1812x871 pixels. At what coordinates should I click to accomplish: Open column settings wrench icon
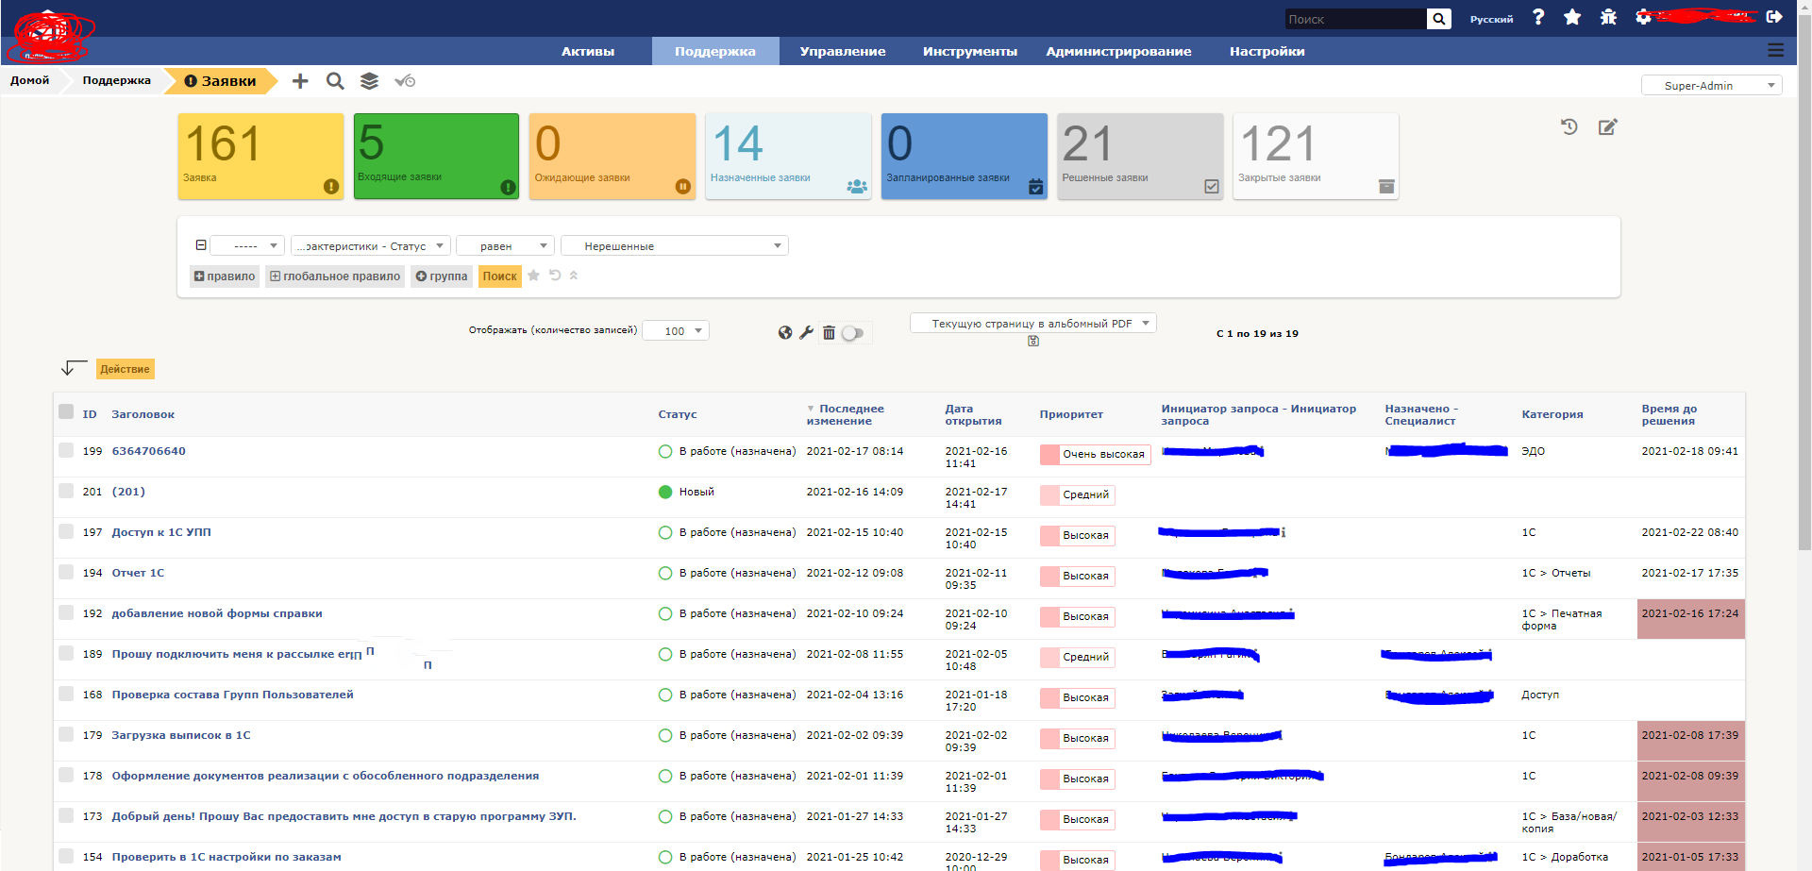(806, 332)
